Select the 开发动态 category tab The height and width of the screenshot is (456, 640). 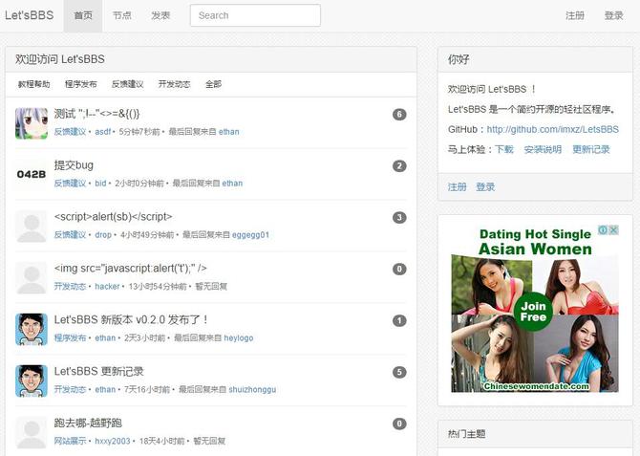coord(174,84)
